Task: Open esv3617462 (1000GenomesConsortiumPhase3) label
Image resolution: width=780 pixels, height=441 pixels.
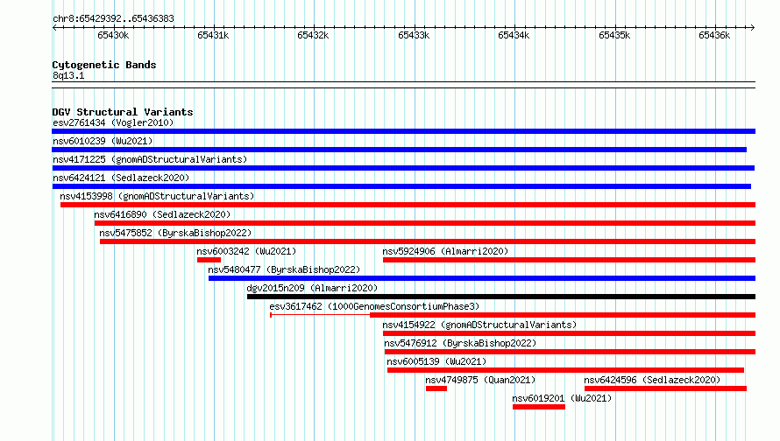Action: pyautogui.click(x=374, y=306)
